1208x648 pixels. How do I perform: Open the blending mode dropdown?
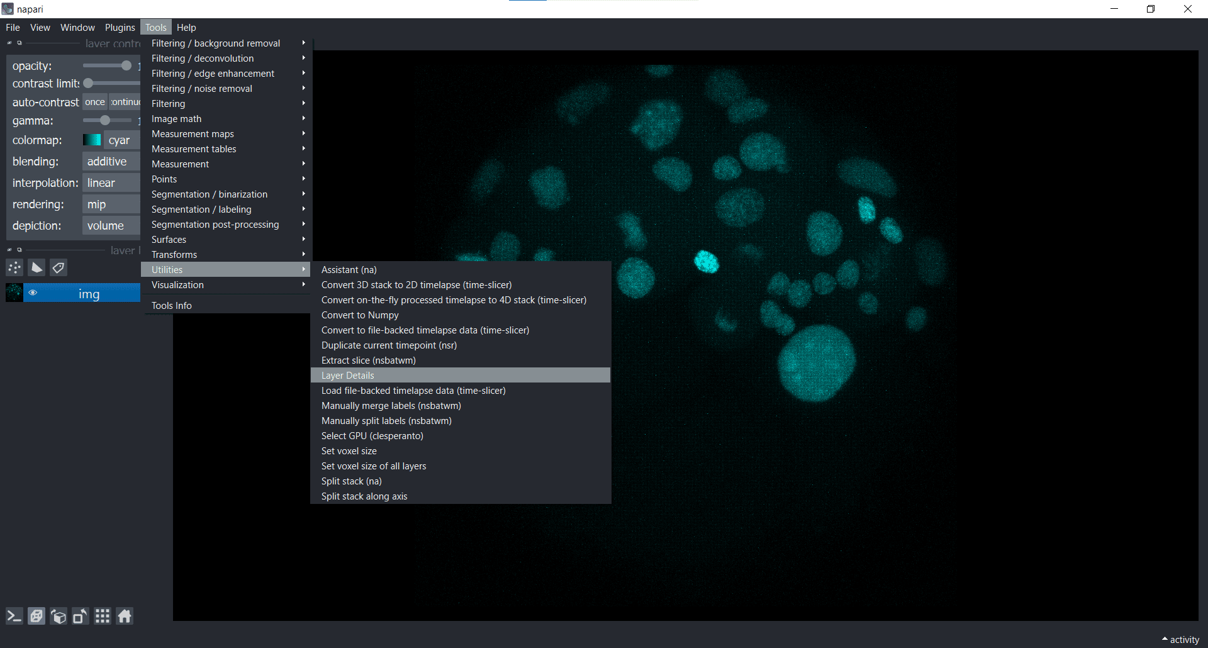(111, 162)
